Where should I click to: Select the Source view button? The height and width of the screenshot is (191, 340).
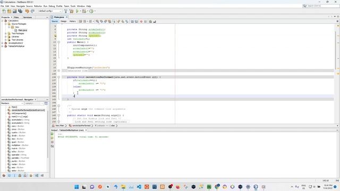tap(55, 21)
